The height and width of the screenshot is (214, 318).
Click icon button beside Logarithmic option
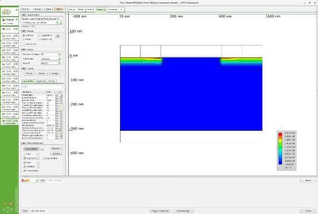(x=58, y=36)
